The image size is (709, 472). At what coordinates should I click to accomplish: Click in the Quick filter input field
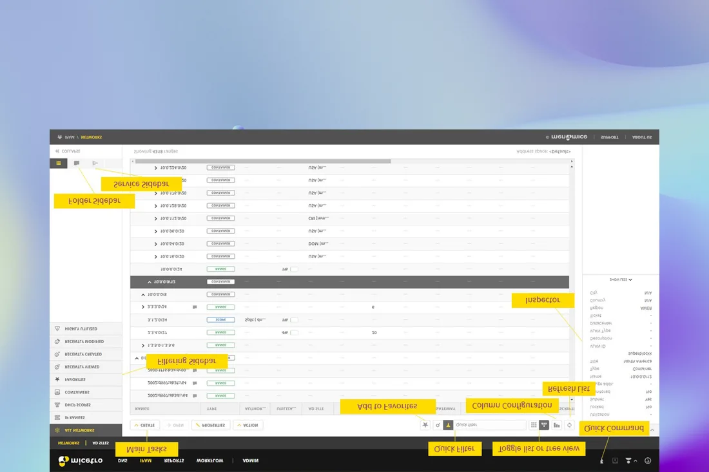[490, 425]
